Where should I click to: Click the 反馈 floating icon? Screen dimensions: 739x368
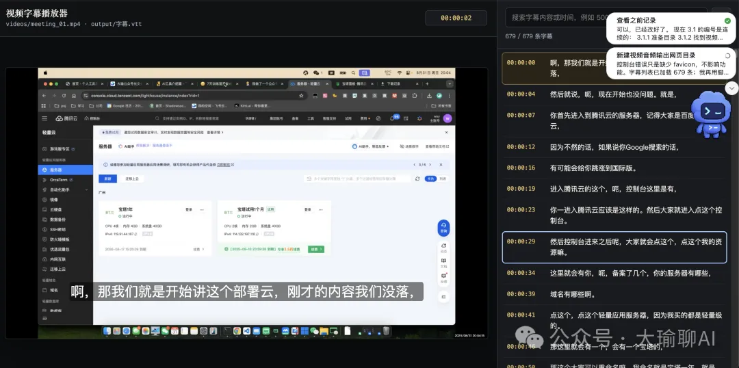443,277
